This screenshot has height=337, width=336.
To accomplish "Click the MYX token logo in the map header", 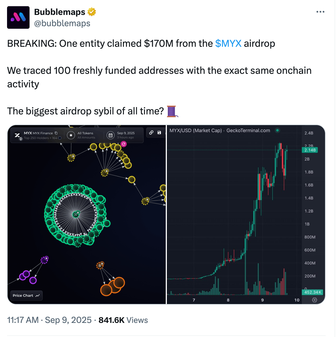I will (17, 135).
